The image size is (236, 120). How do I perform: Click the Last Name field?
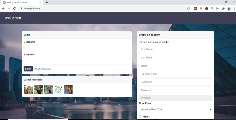pyautogui.click(x=175, y=58)
